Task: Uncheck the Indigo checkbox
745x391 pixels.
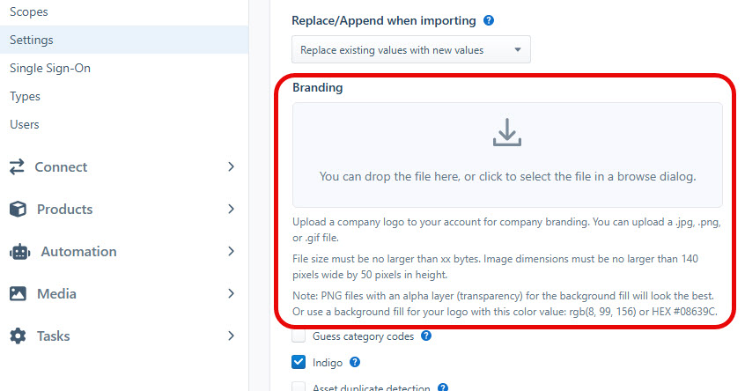Action: [299, 362]
